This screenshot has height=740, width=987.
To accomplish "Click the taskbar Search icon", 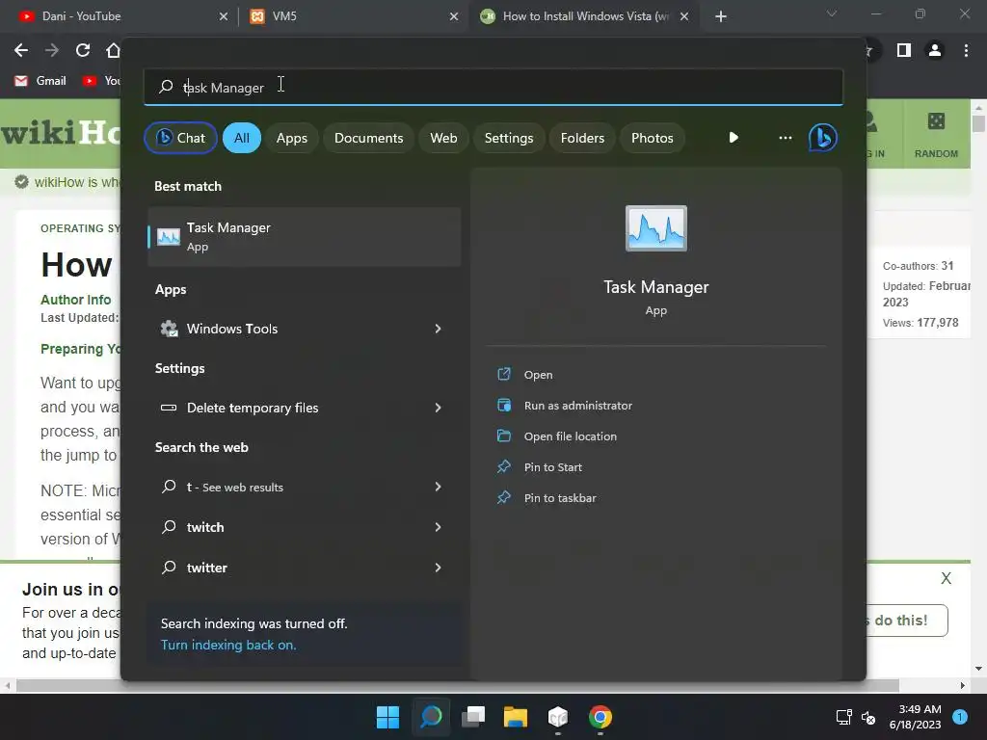I will point(431,717).
